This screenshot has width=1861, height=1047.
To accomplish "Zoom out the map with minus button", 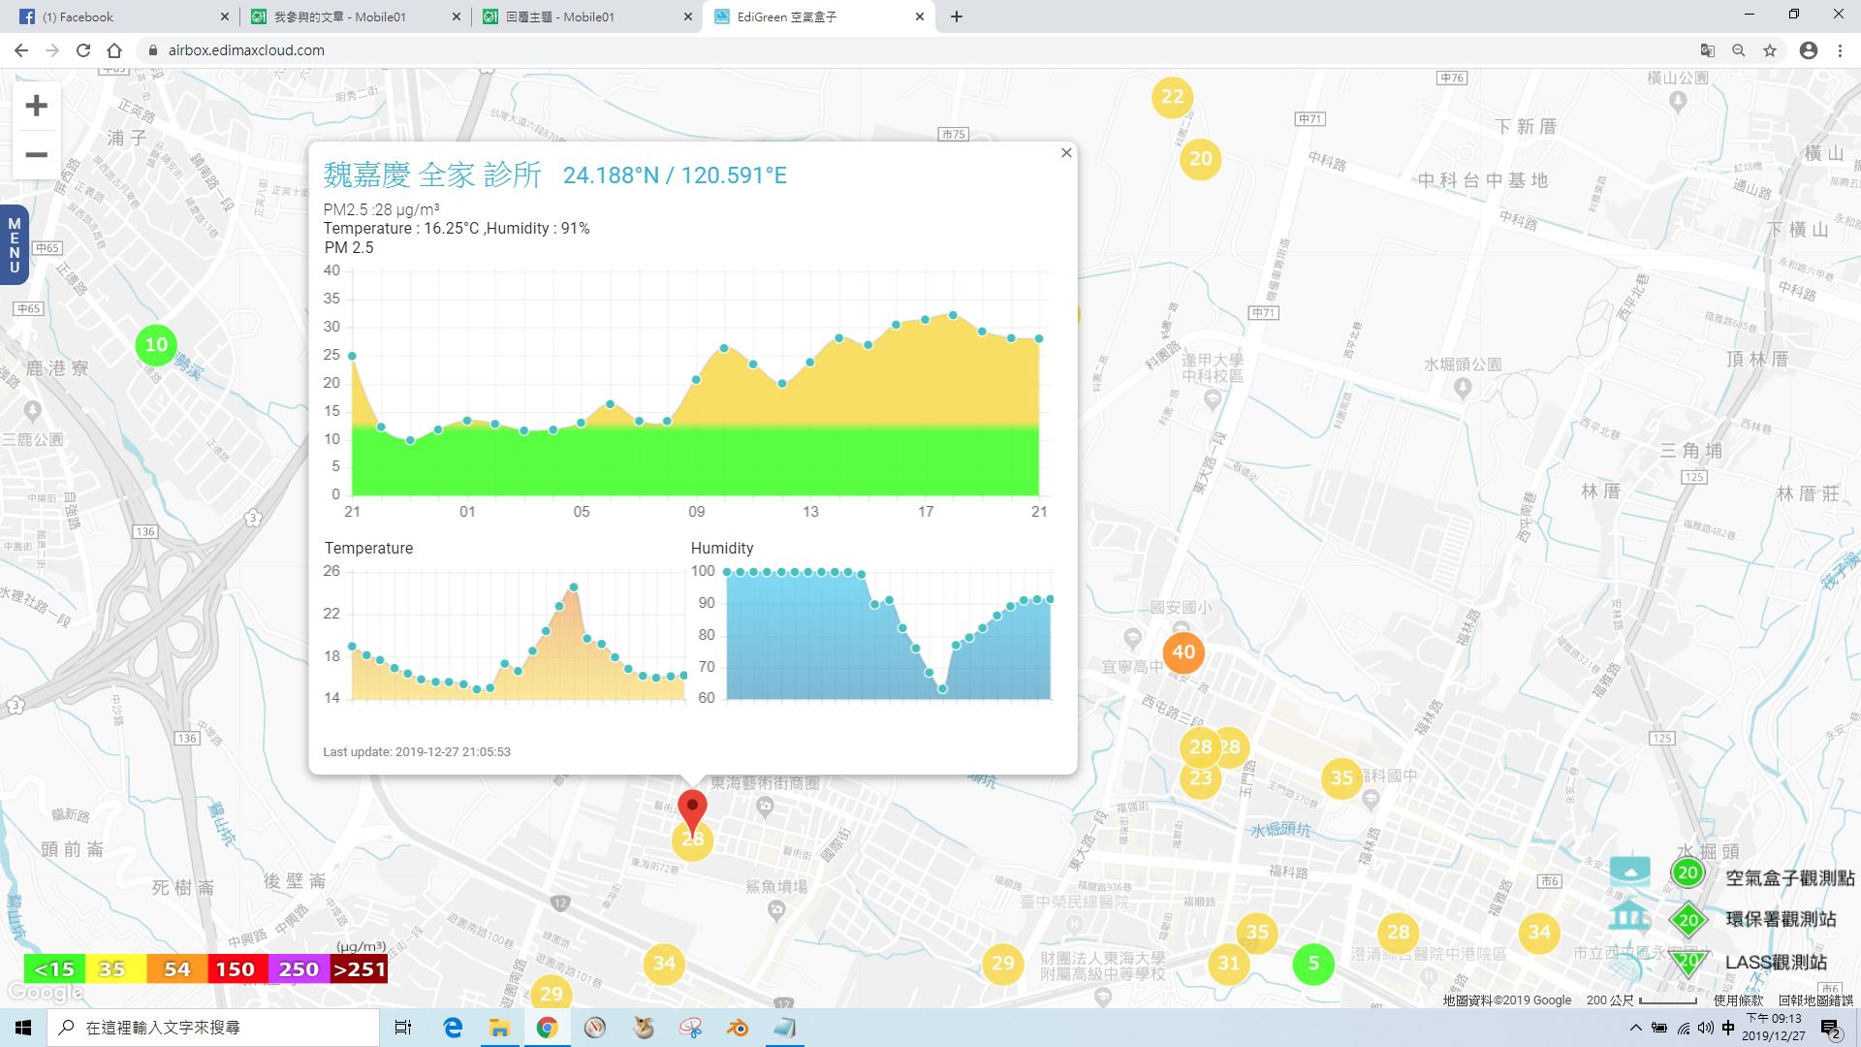I will point(36,155).
